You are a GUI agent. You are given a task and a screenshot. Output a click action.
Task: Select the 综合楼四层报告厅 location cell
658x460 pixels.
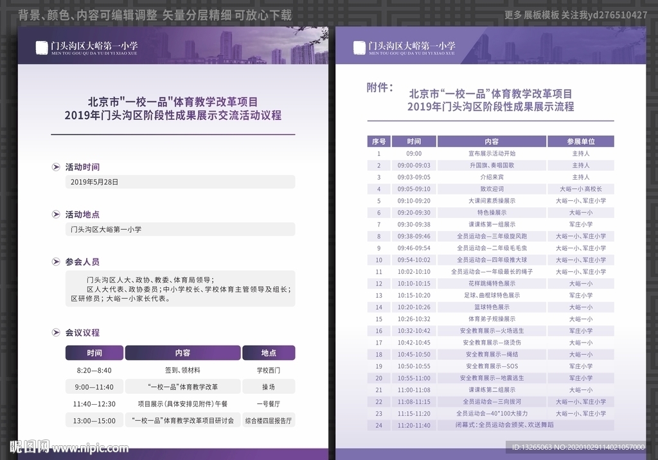pos(269,421)
